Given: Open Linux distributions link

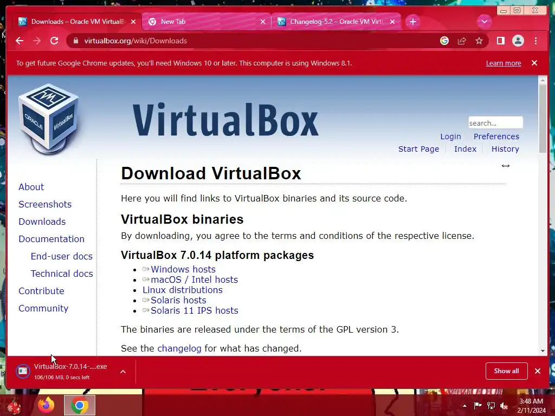Looking at the screenshot, I should click(183, 290).
